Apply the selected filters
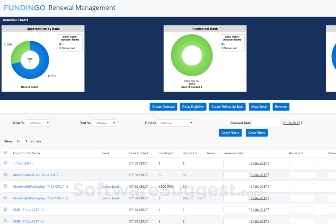This screenshot has width=336, height=224. 230,133
